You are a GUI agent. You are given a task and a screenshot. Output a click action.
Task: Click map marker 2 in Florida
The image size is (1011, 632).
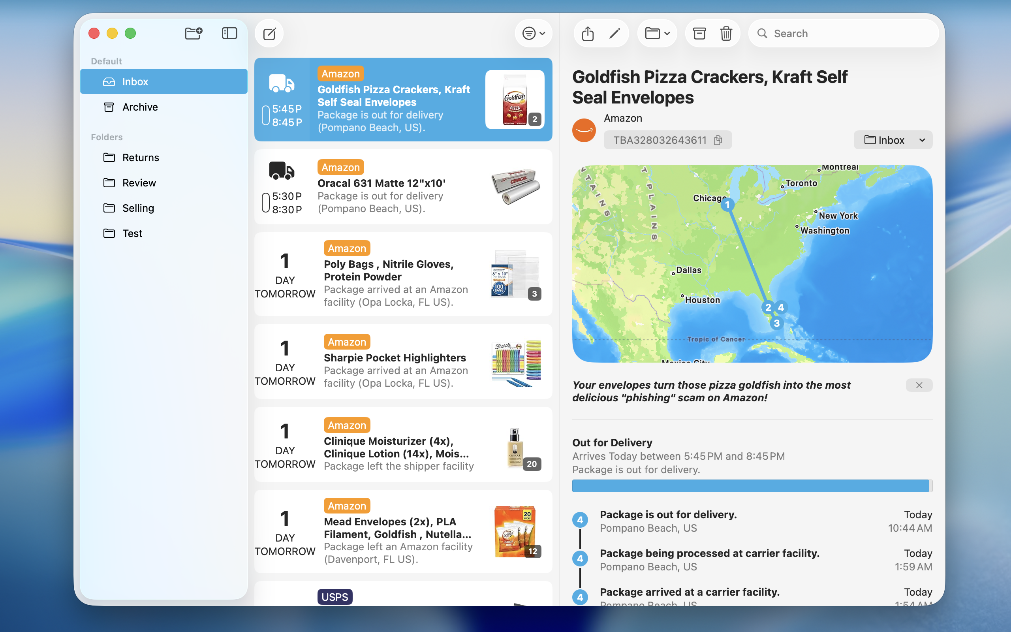[768, 308]
